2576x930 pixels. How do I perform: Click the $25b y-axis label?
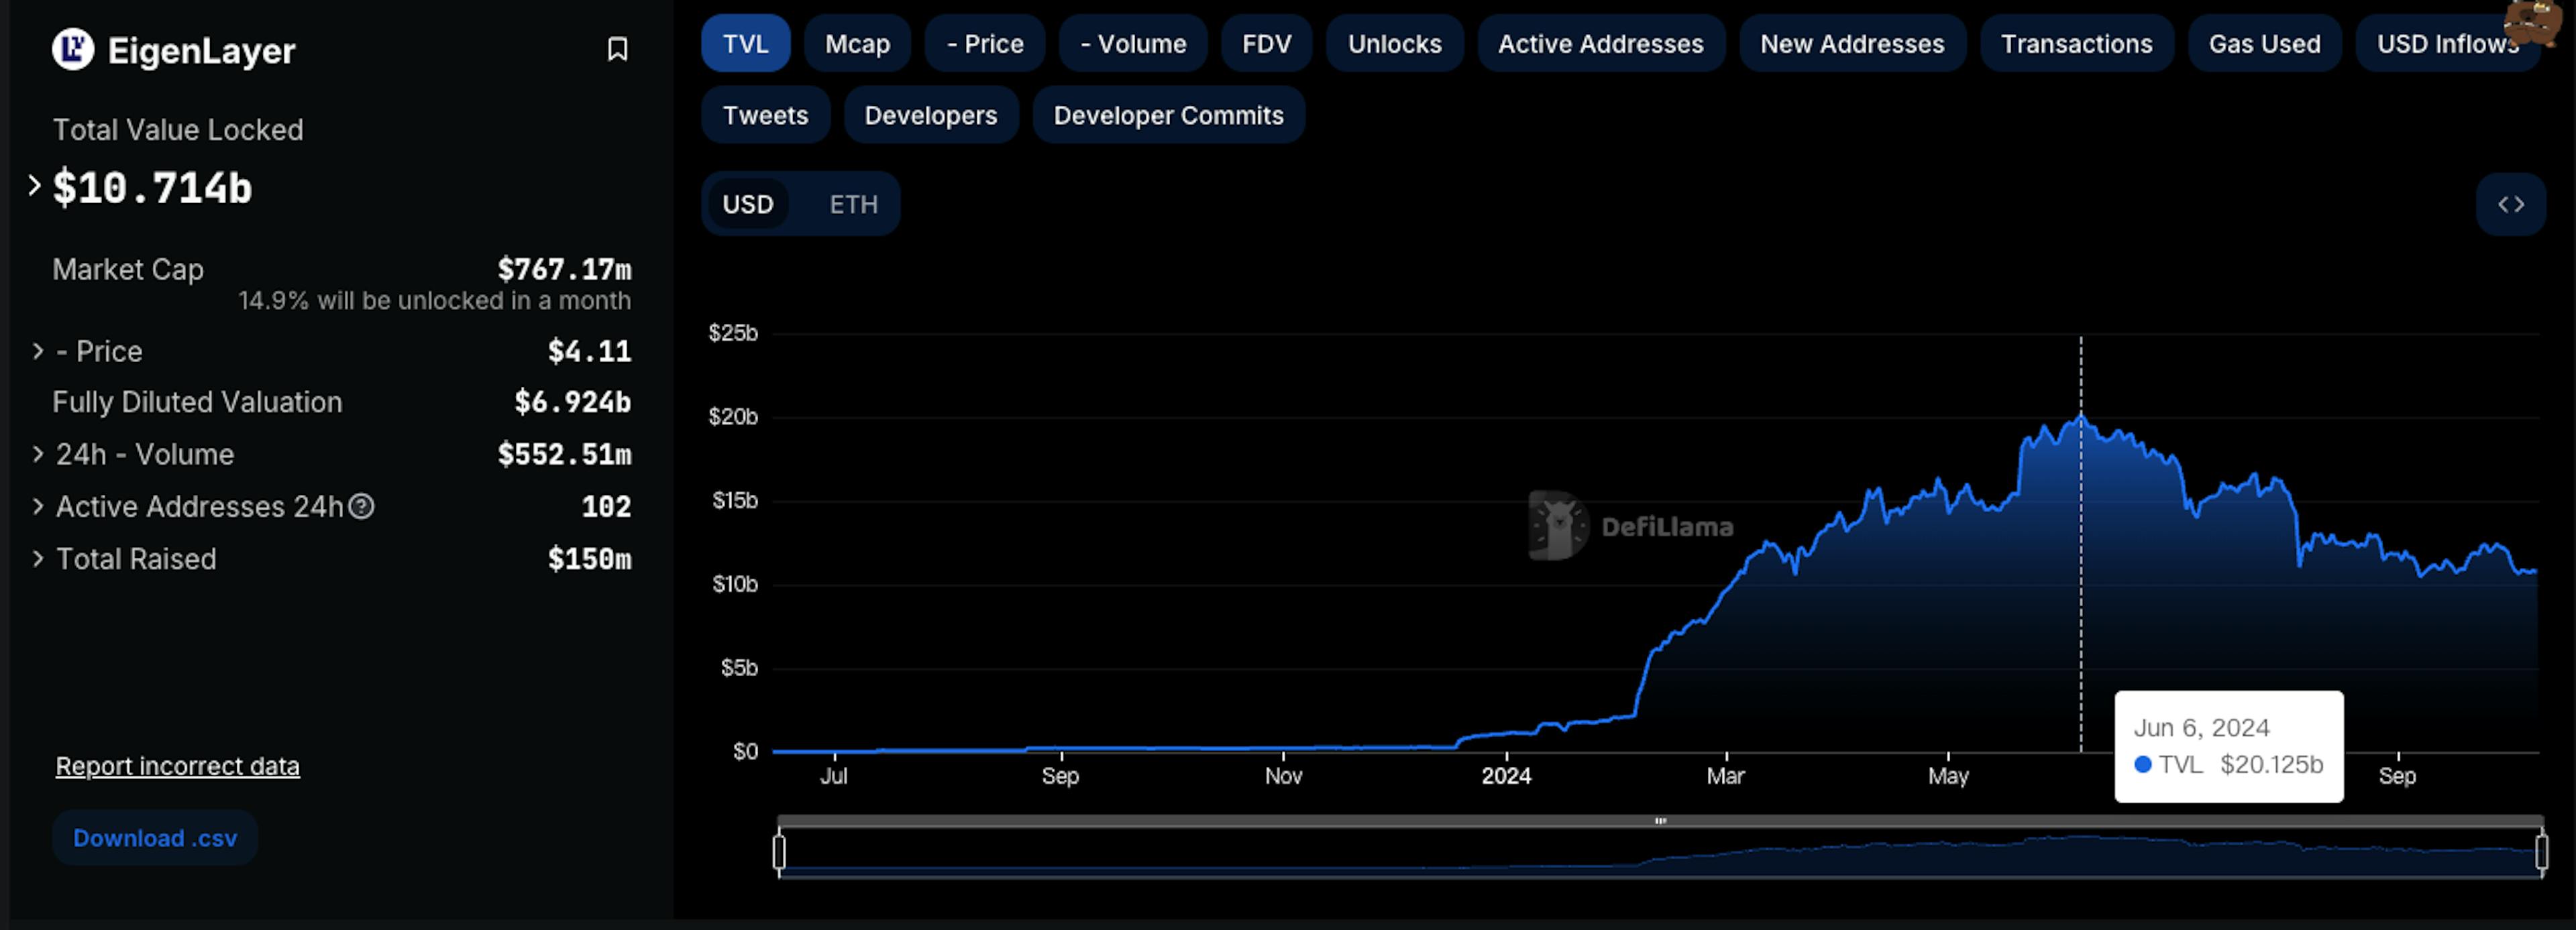733,333
